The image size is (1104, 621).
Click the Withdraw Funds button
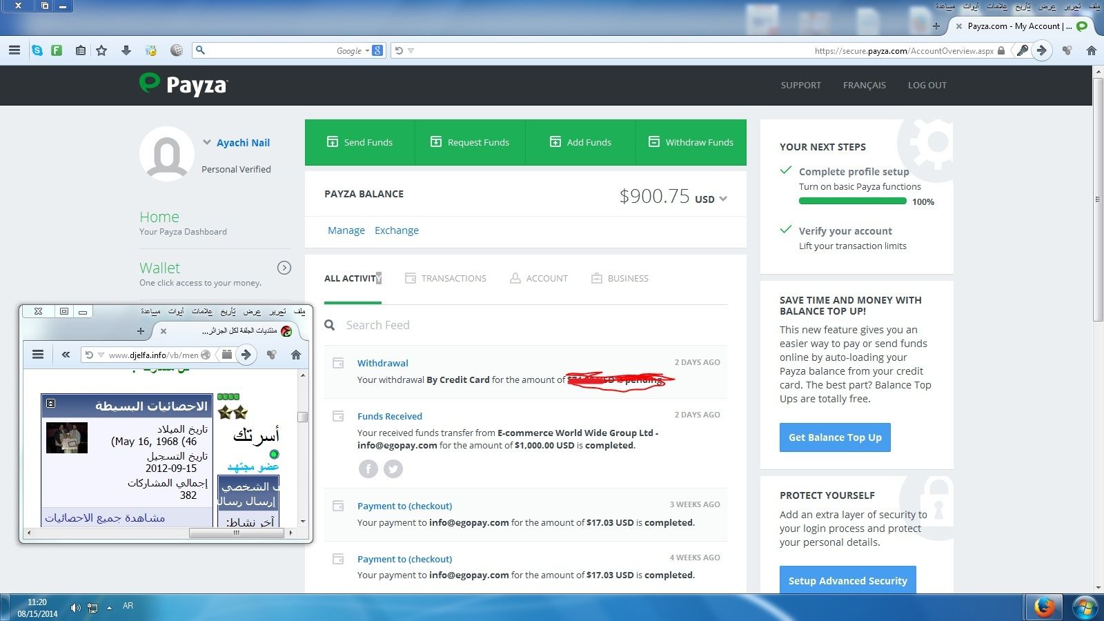(x=691, y=142)
